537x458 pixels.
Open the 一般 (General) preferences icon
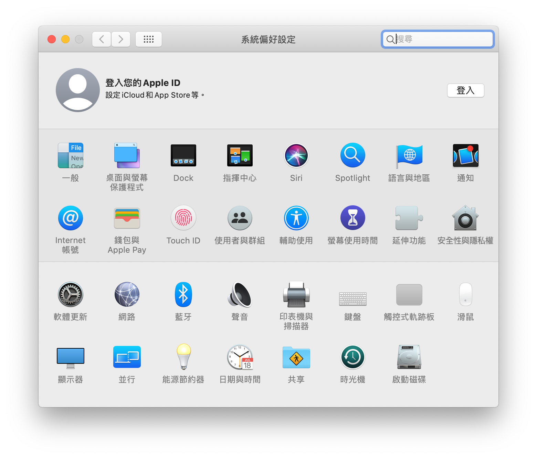pos(71,155)
